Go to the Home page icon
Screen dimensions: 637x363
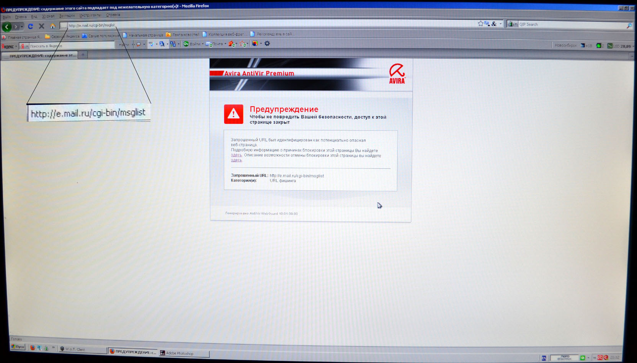(53, 26)
